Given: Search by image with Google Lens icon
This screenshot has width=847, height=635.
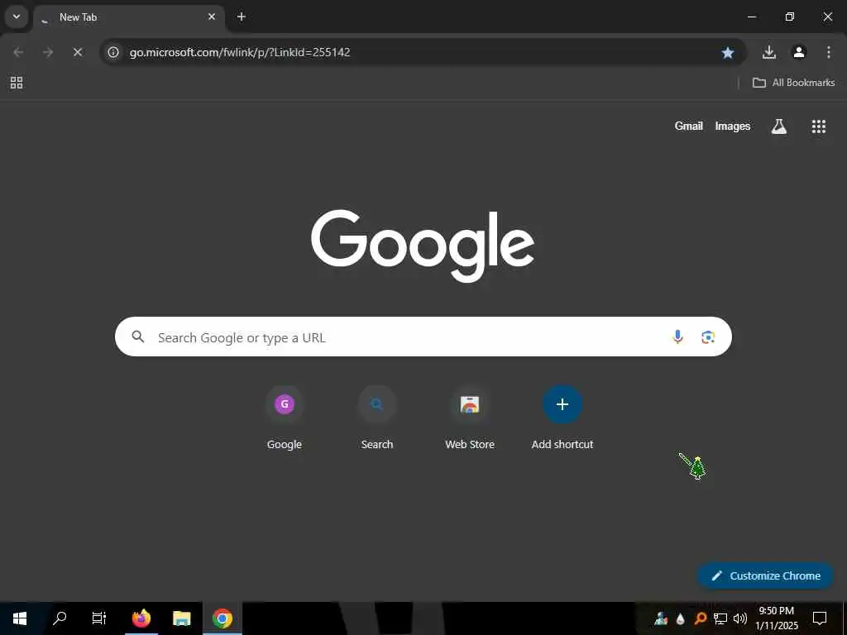Looking at the screenshot, I should pos(708,337).
